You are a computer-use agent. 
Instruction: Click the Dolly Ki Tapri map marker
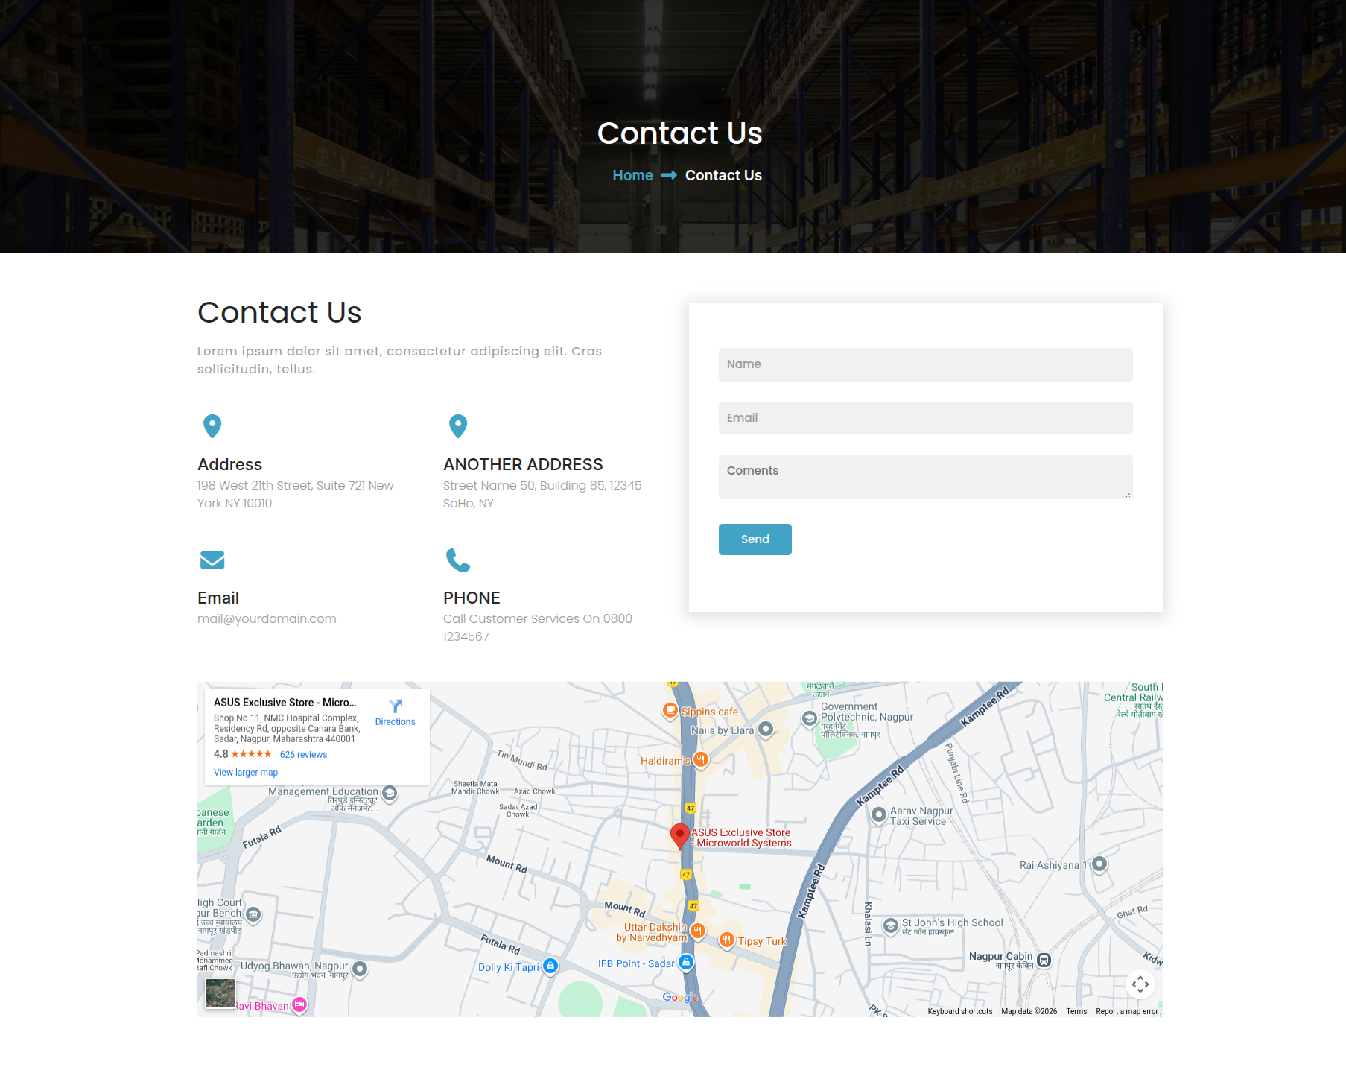[550, 966]
